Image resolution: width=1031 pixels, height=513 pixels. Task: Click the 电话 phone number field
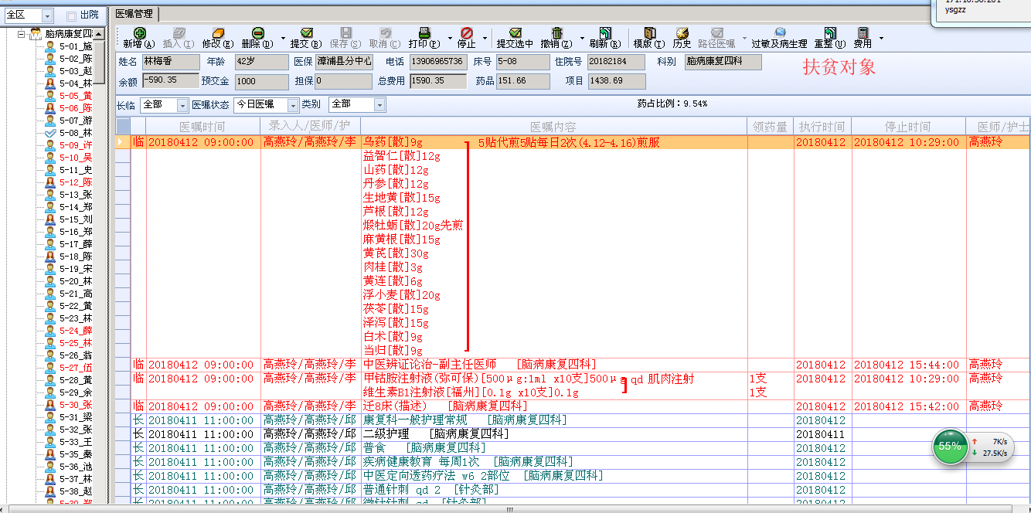coord(437,62)
